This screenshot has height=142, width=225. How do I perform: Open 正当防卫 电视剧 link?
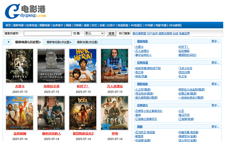145,132
